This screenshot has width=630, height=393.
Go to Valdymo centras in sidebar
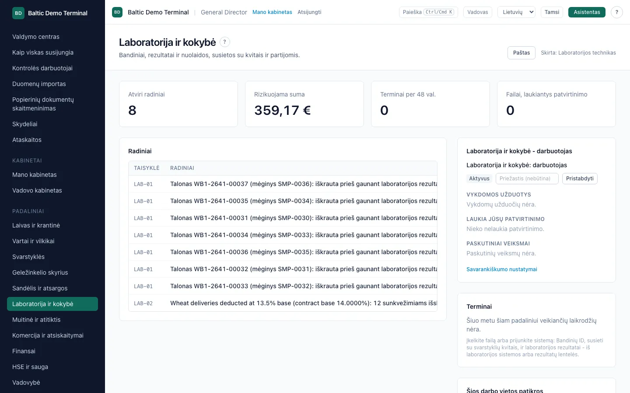[x=52, y=37]
